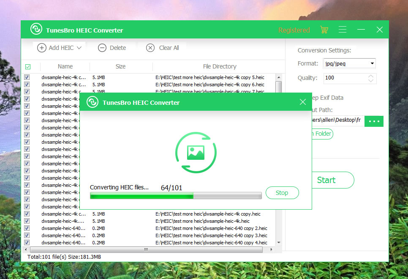Uncheck the row for dwsample-heic-640 copy 4.heic
Image resolution: width=408 pixels, height=279 pixels.
pos(27,243)
